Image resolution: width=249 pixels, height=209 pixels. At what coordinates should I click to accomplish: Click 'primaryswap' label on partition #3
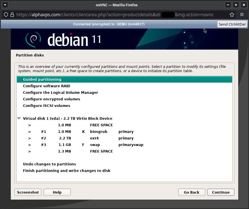pos(131,145)
